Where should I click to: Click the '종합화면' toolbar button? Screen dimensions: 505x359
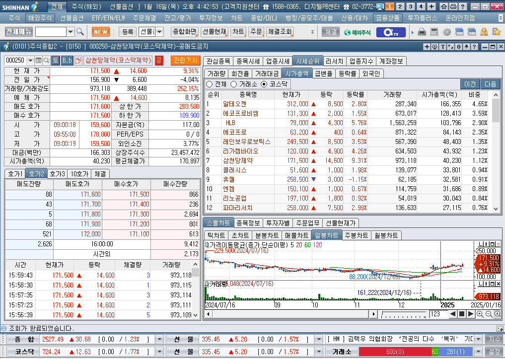coord(185,32)
